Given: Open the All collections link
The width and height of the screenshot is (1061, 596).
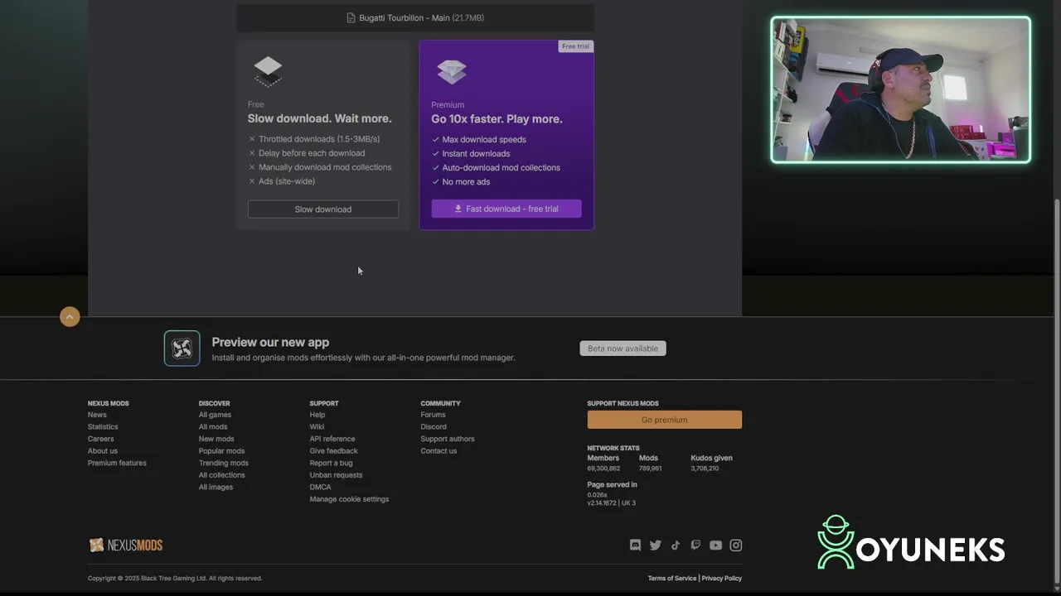Looking at the screenshot, I should click(222, 475).
